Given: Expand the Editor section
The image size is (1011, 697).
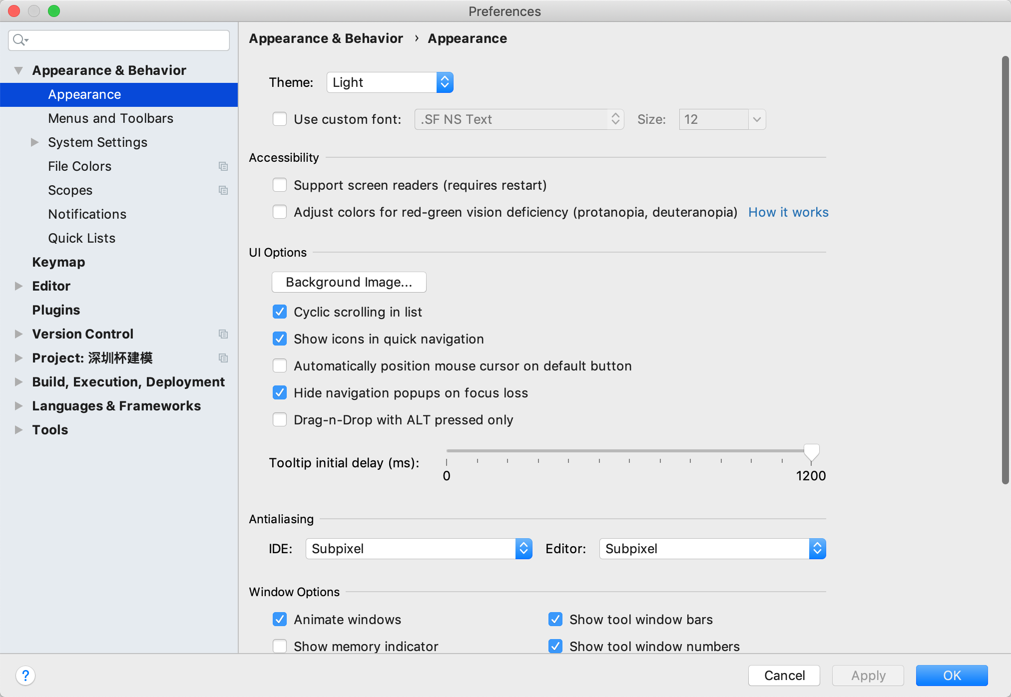Looking at the screenshot, I should tap(17, 286).
